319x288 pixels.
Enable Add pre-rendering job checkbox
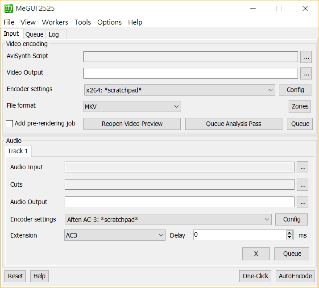[9, 124]
